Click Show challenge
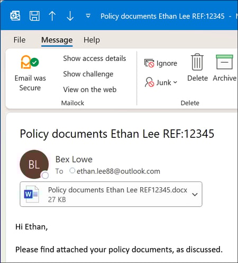238x263 pixels. click(x=88, y=74)
